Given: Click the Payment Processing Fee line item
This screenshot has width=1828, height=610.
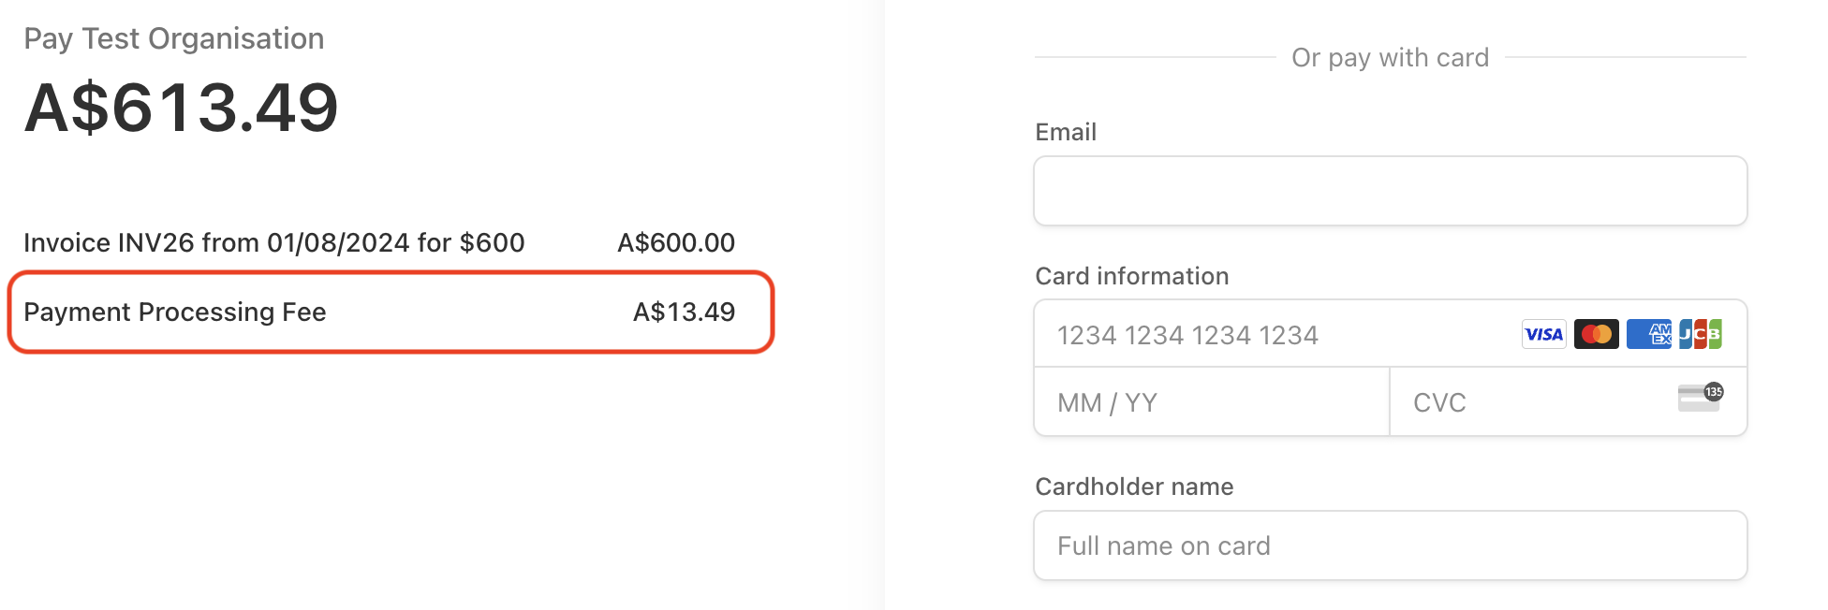Looking at the screenshot, I should coord(175,312).
